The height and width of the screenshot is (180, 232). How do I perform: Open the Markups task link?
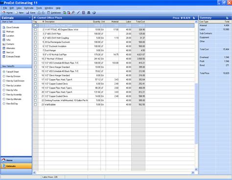click(10, 31)
